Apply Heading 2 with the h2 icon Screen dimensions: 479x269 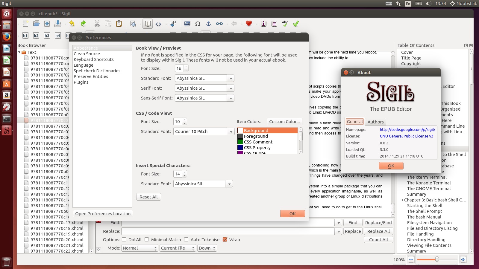(36, 35)
